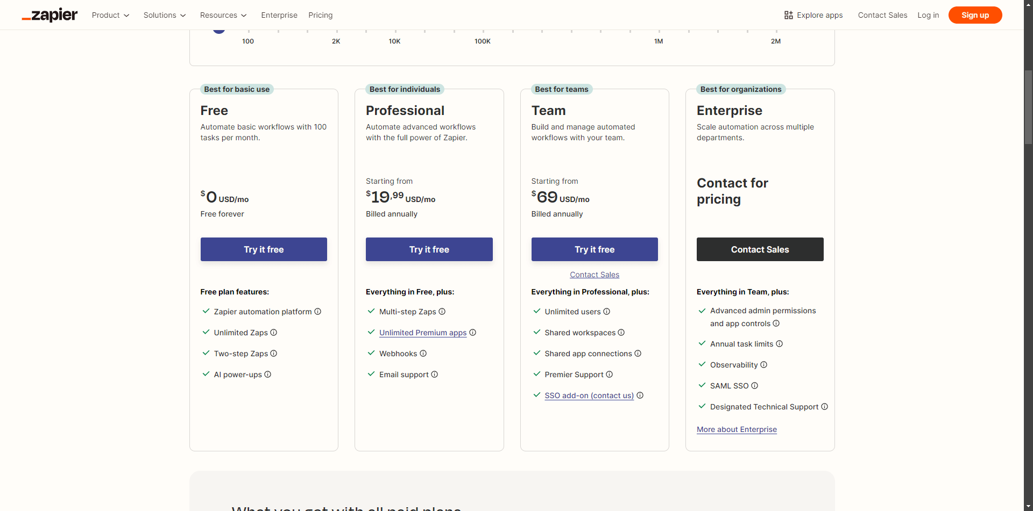The width and height of the screenshot is (1033, 511).
Task: Click info icon next to Observability
Action: (764, 365)
